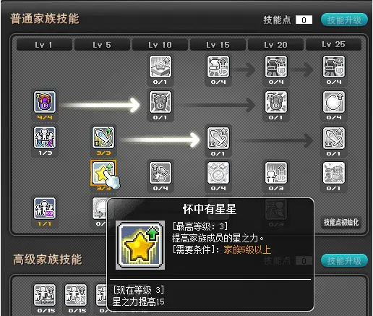This screenshot has height=316, width=373.
Task: Select the top Lv 10 crown platform skill
Action: (160, 67)
